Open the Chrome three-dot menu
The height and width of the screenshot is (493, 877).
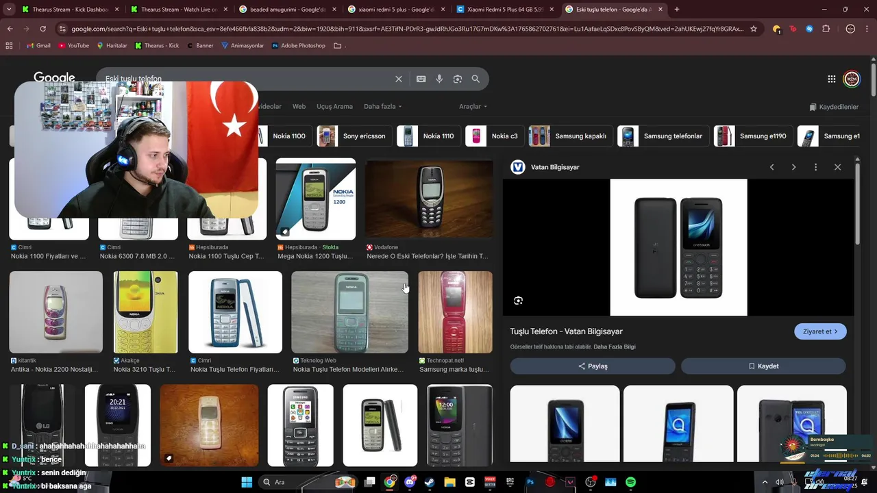point(867,29)
